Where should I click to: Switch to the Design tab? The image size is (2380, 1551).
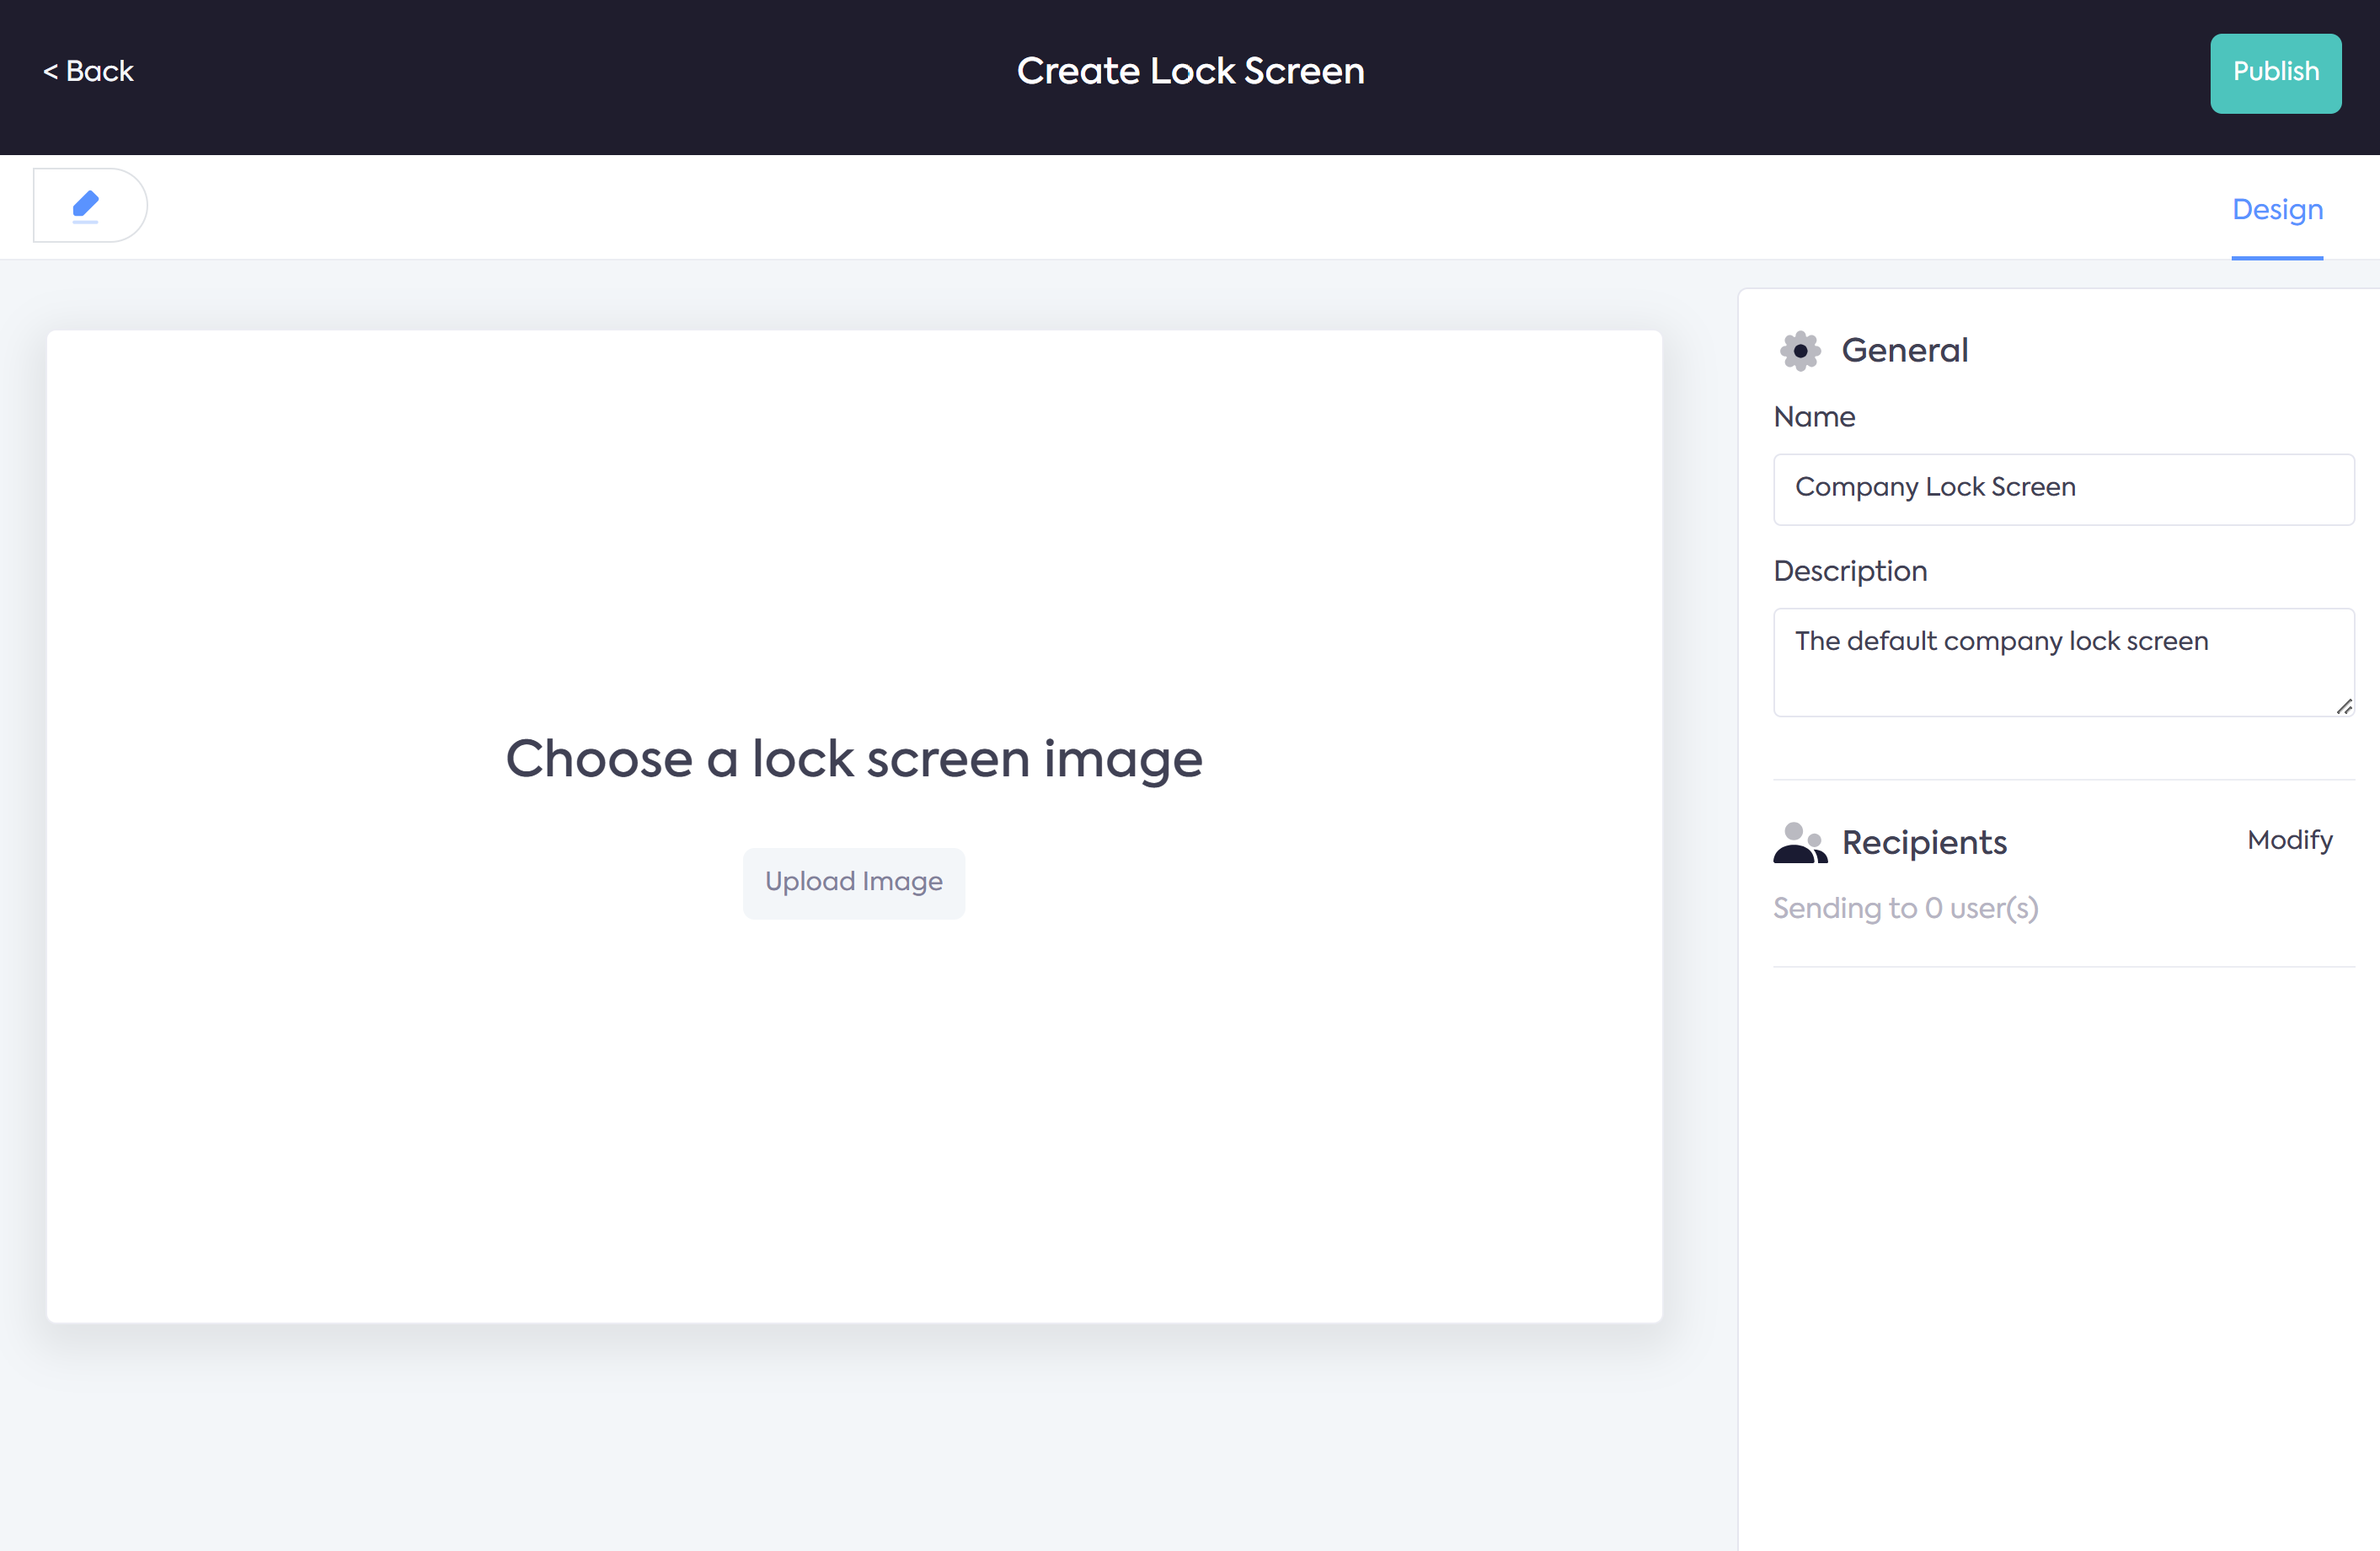coord(2277,210)
